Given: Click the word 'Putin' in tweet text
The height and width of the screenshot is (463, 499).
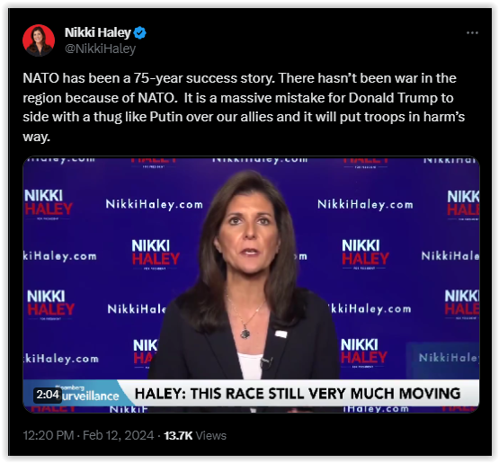Looking at the screenshot, I should coord(165,117).
